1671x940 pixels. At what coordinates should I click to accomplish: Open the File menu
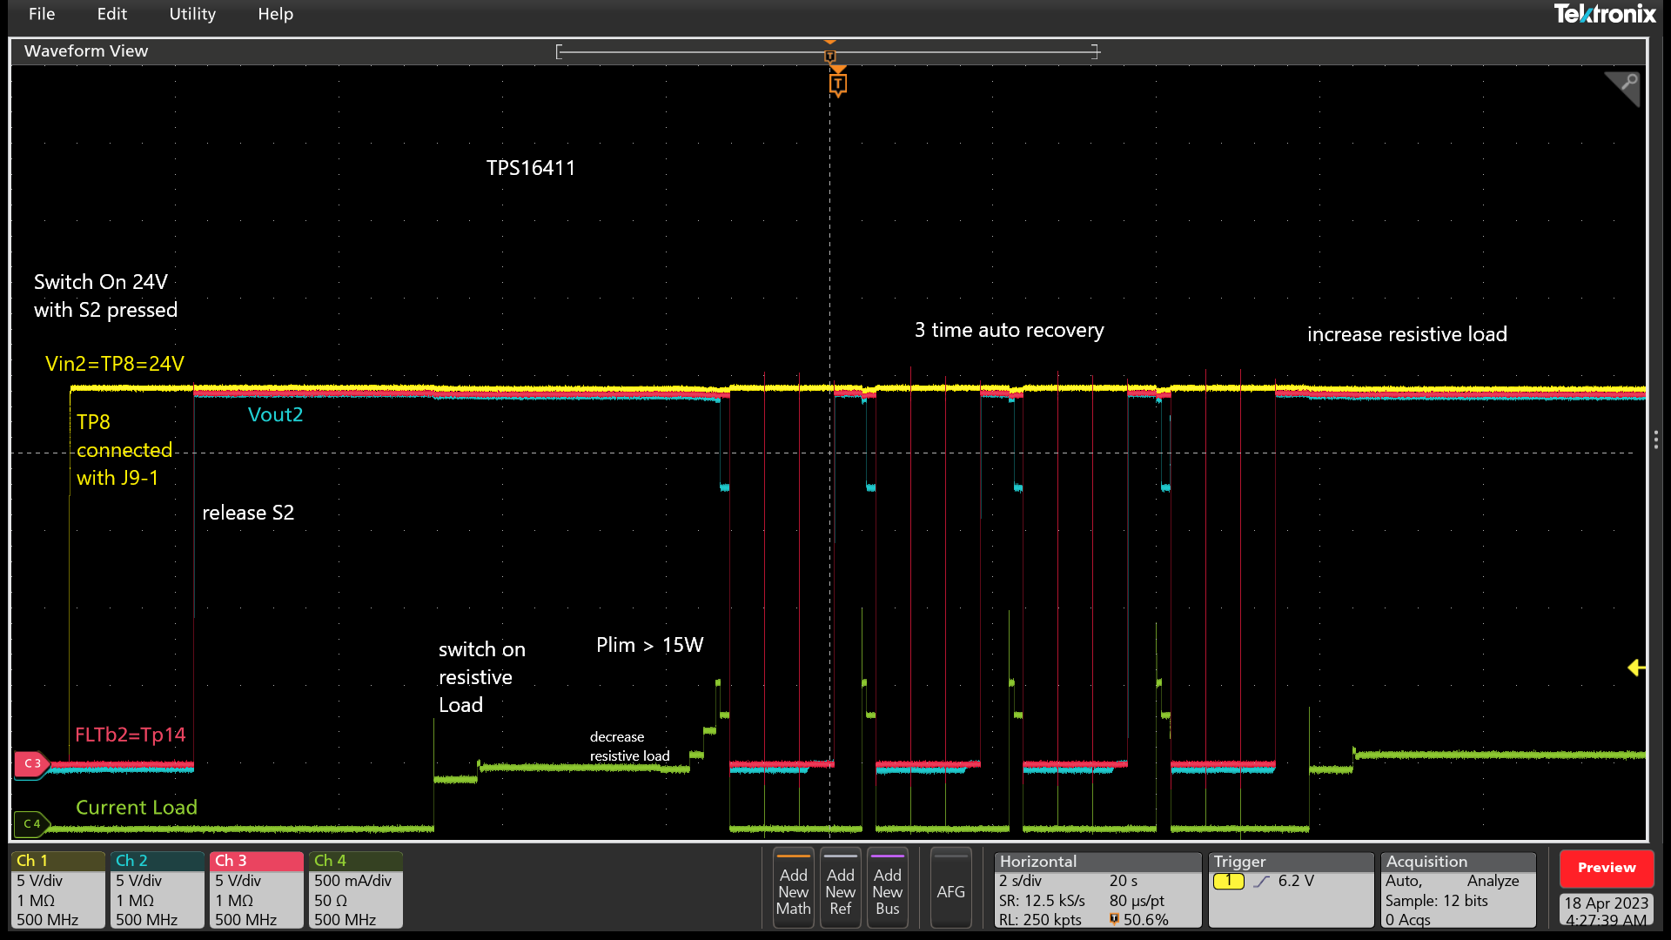pyautogui.click(x=41, y=14)
